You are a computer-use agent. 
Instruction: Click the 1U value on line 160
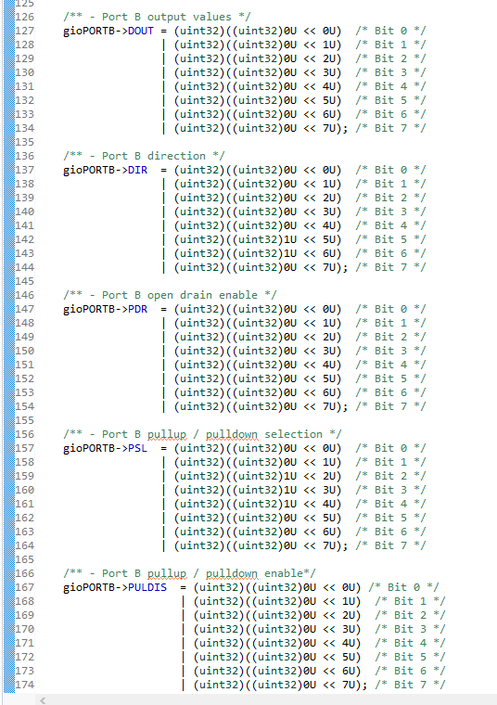[x=290, y=490]
